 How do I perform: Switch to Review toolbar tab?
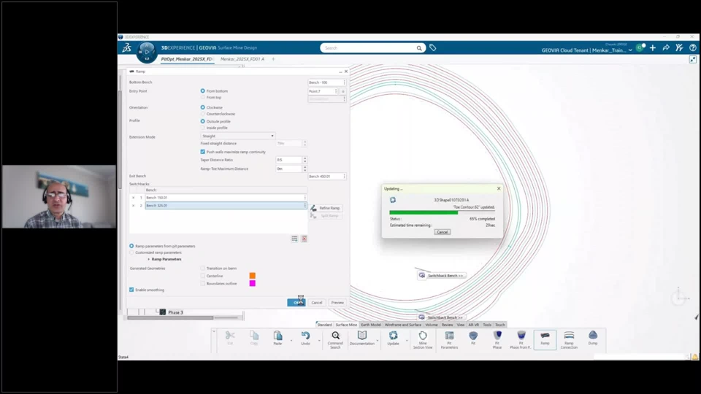(447, 325)
